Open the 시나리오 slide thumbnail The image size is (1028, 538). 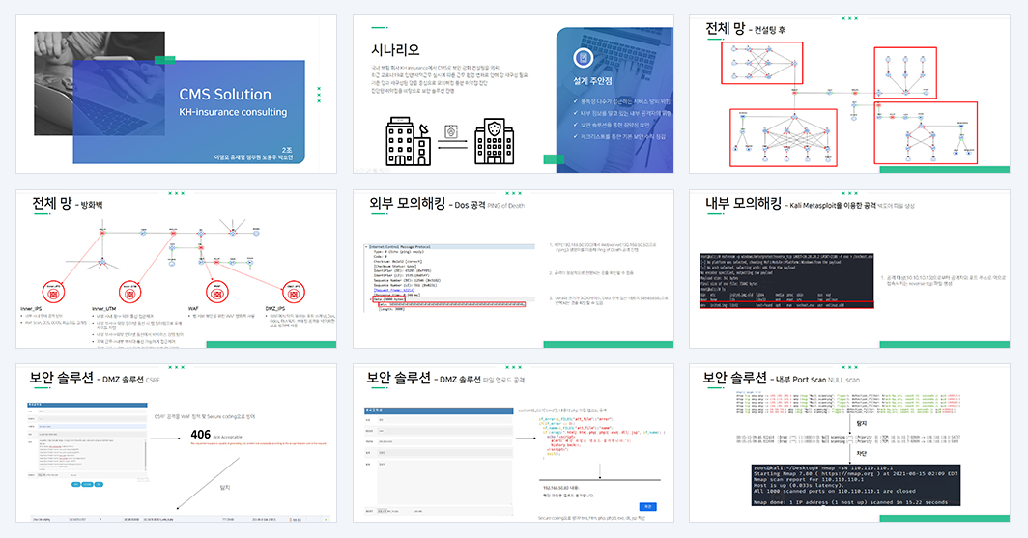click(513, 95)
